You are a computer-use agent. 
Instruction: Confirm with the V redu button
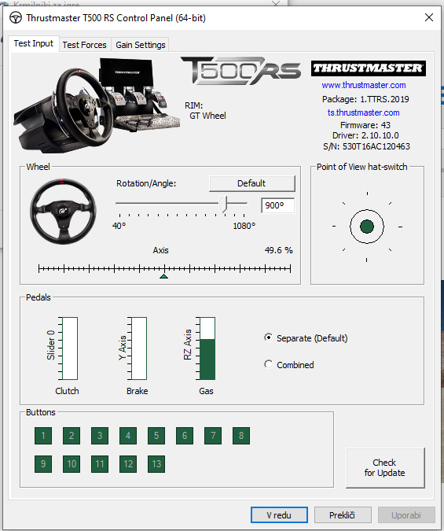pyautogui.click(x=279, y=514)
